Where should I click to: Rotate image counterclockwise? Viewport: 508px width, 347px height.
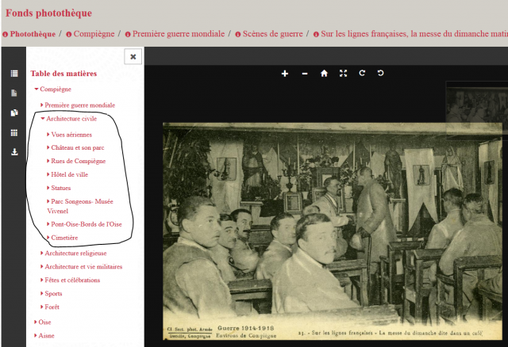[x=381, y=73]
